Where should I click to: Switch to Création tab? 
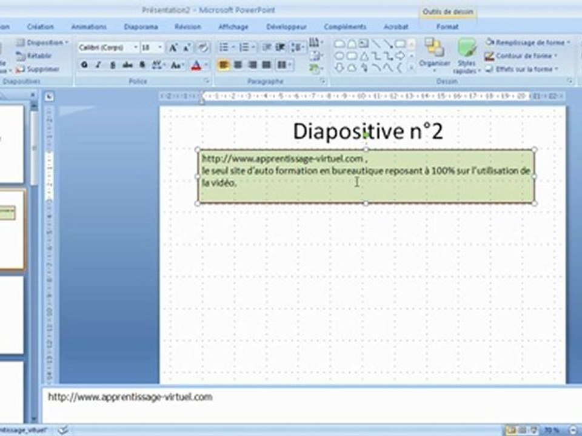click(41, 27)
